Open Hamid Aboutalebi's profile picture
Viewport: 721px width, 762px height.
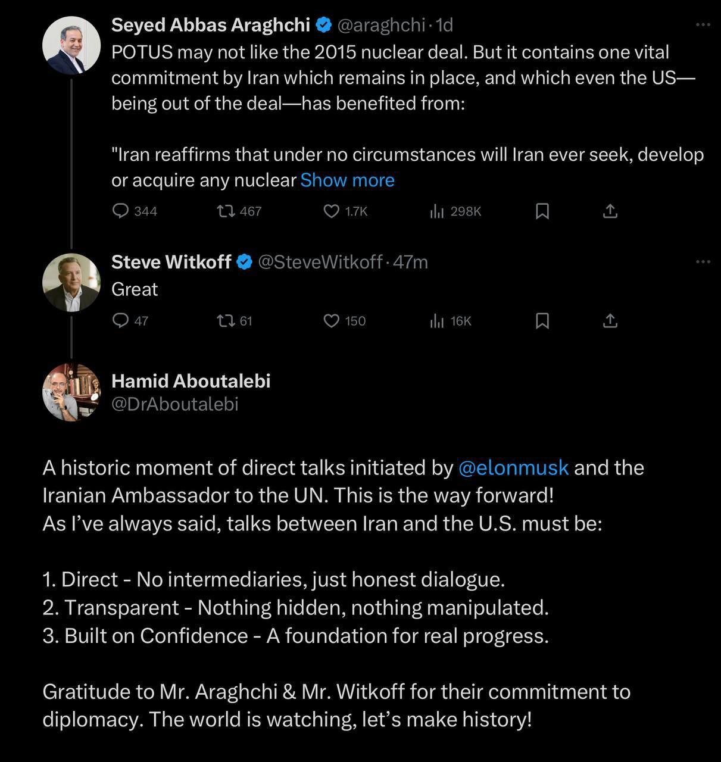coord(71,392)
